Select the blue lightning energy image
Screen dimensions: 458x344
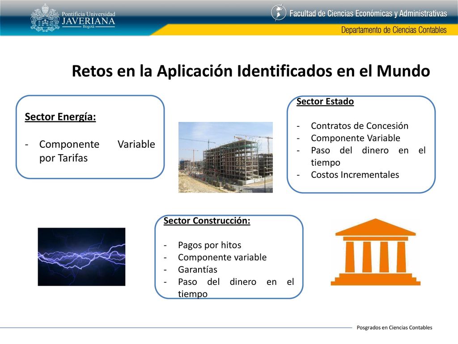coord(81,257)
